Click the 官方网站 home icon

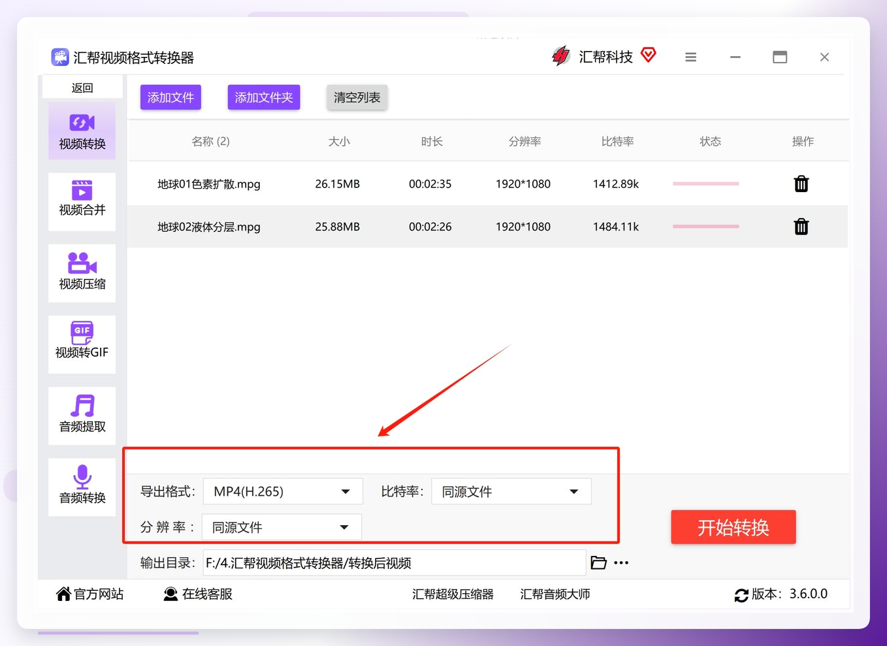[x=63, y=594]
